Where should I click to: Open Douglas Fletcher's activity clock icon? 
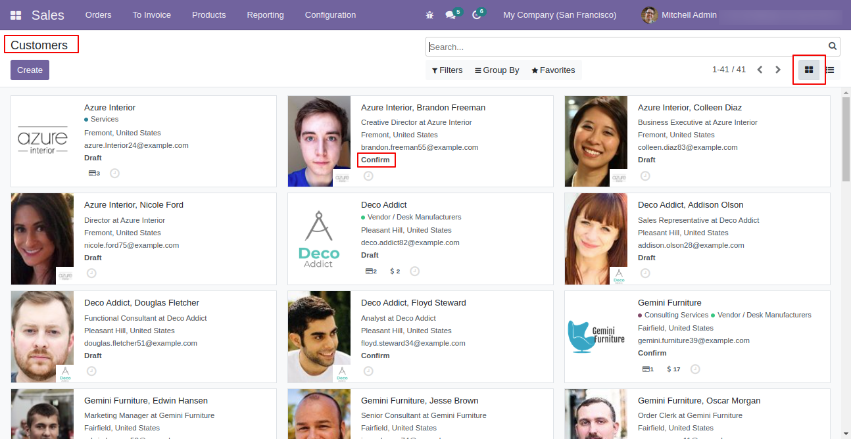tap(91, 371)
